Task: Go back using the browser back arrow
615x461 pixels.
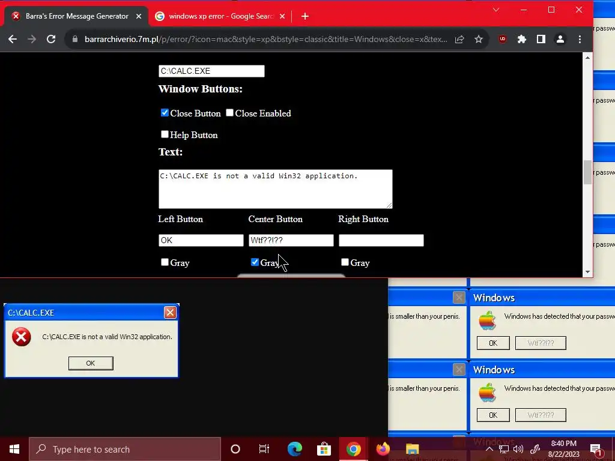Action: [x=13, y=39]
